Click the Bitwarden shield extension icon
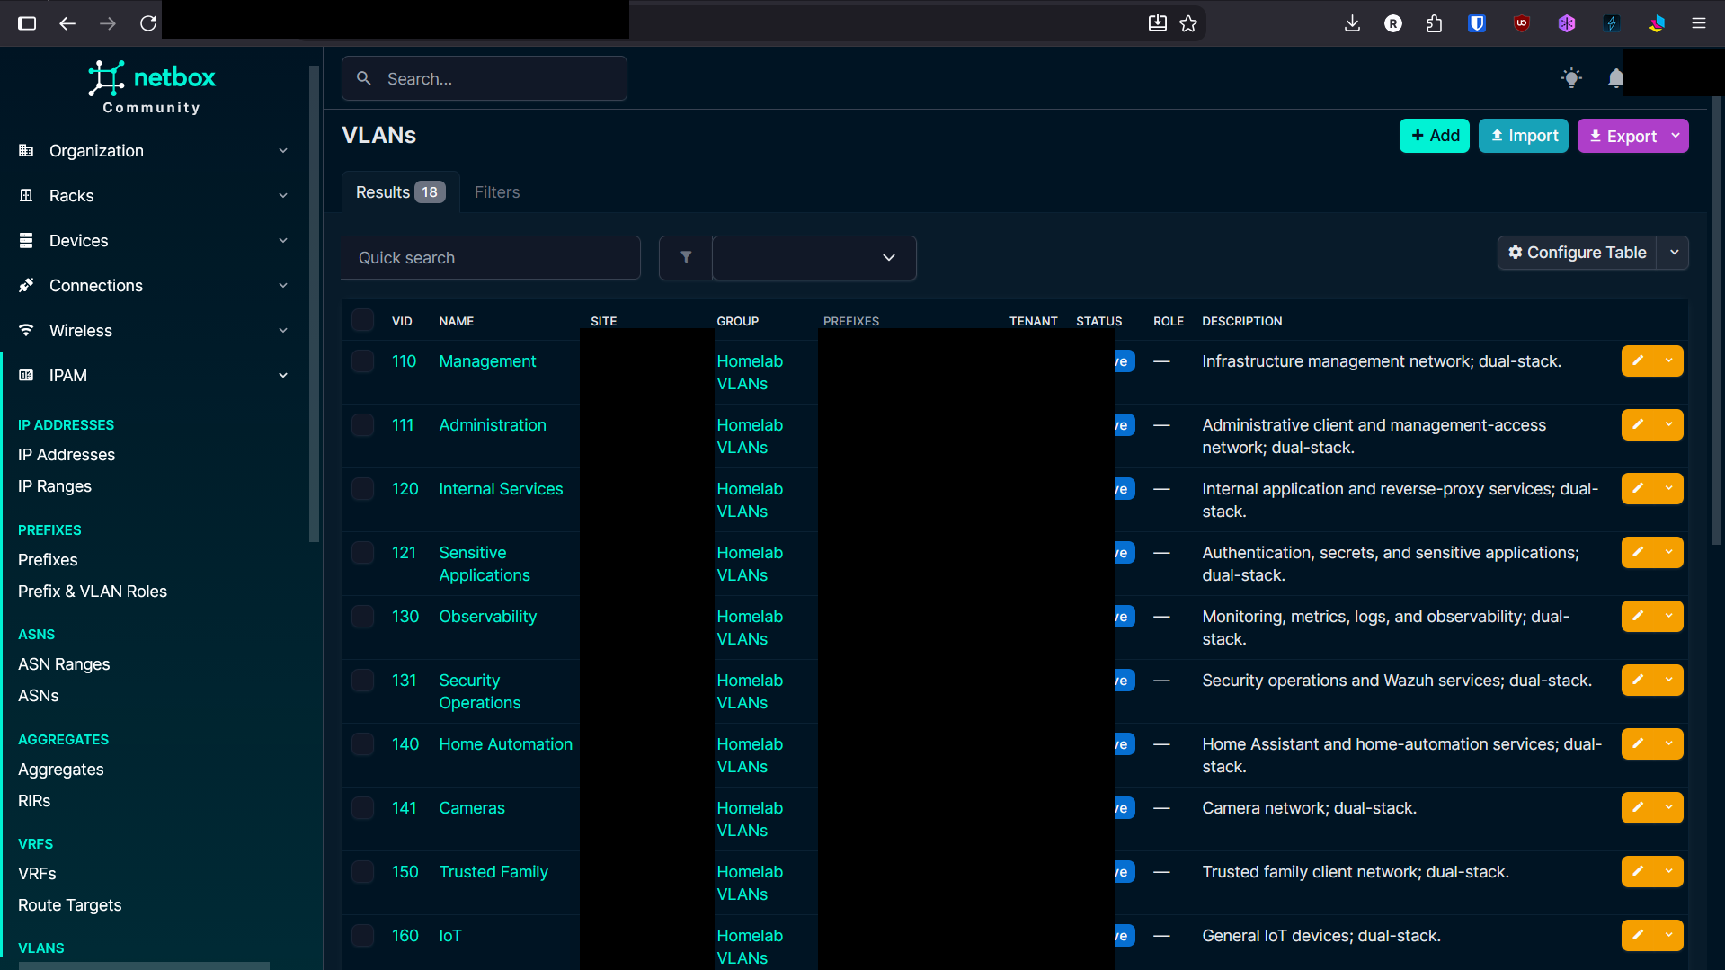This screenshot has height=970, width=1725. [x=1476, y=23]
